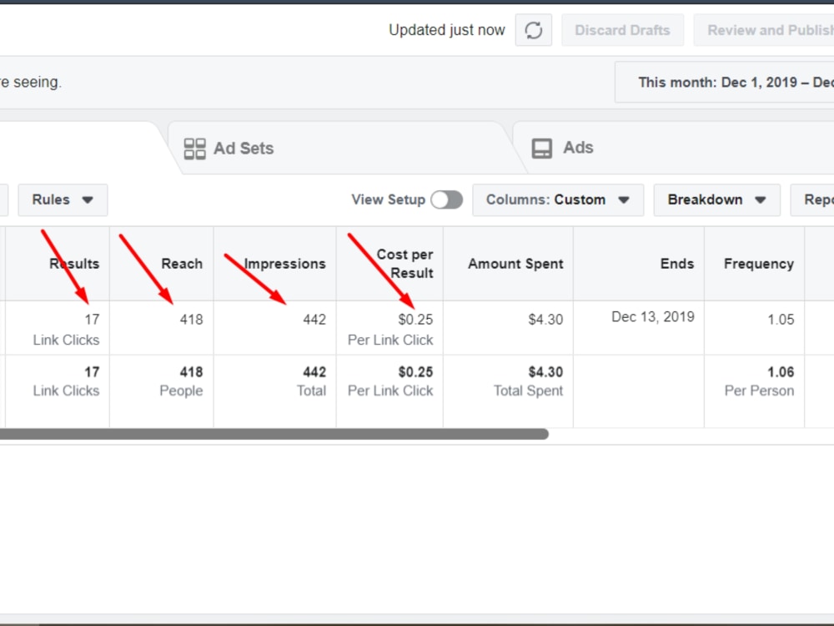Sort by the Results column header

(58, 264)
